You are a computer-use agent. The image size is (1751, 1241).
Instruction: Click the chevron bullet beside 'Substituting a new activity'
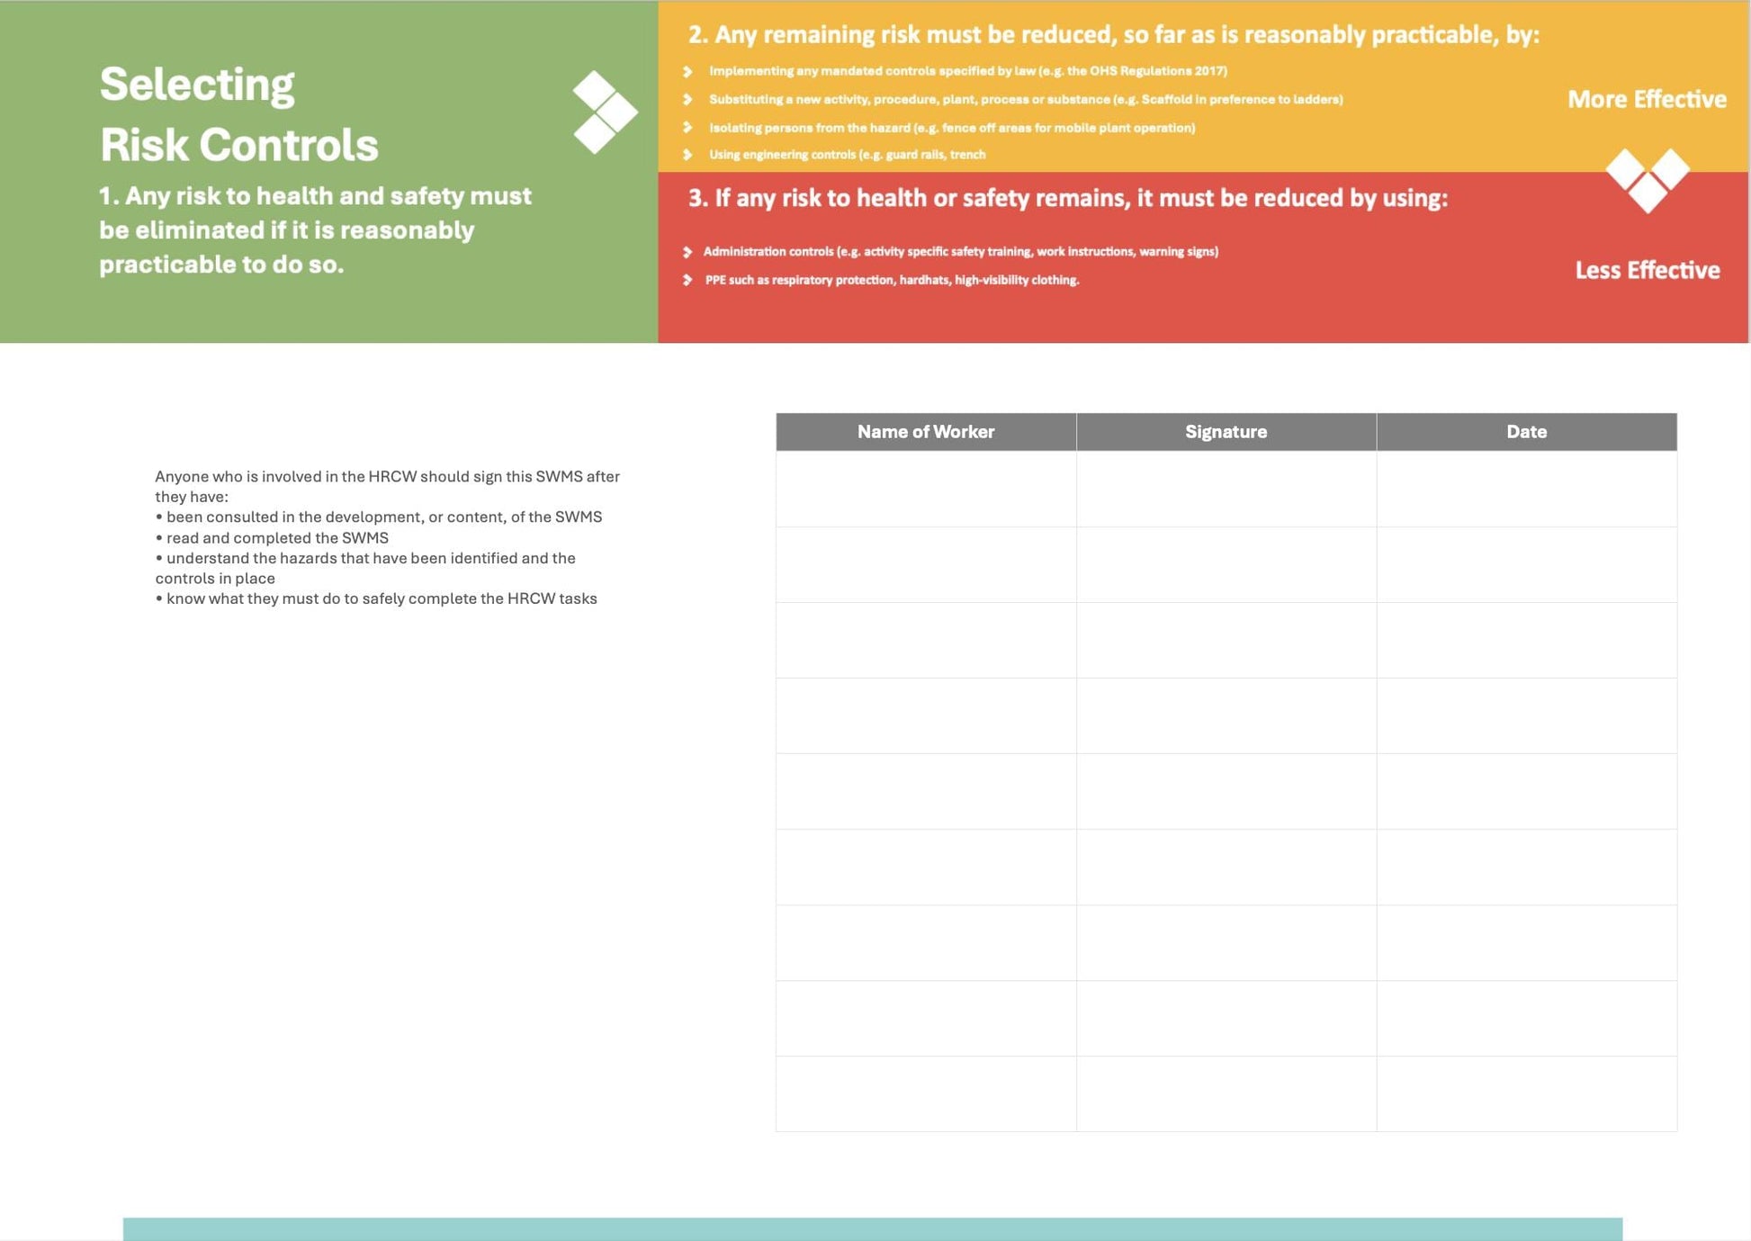tap(687, 99)
